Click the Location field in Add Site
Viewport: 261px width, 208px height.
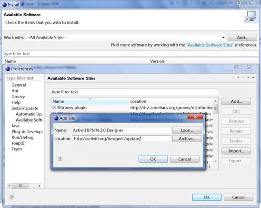pyautogui.click(x=121, y=139)
